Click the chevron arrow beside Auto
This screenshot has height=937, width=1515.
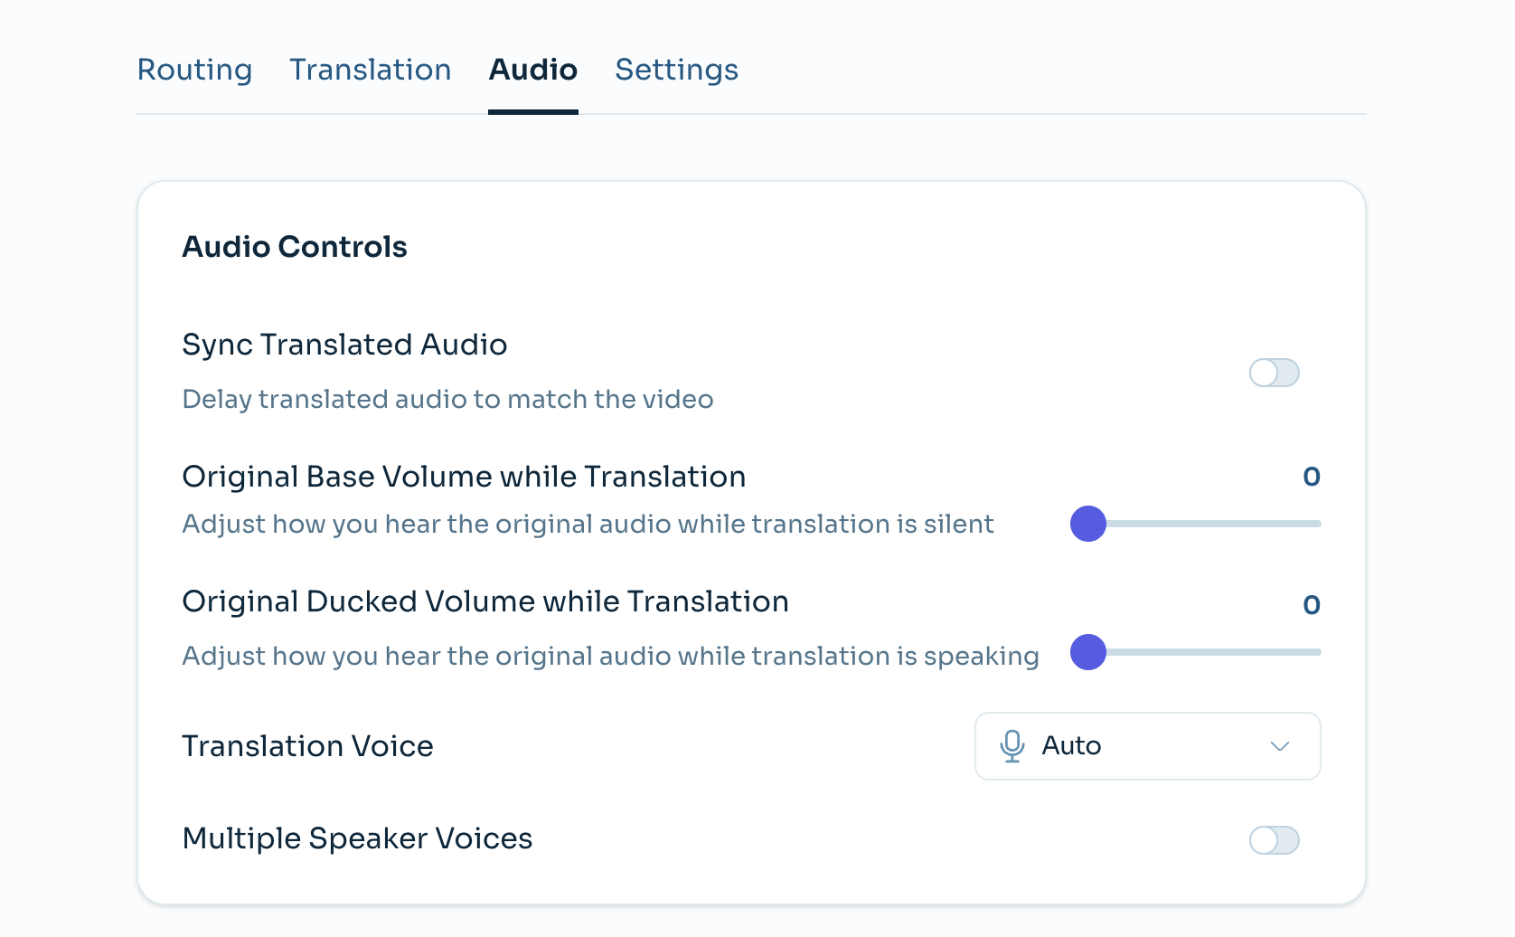1279,746
